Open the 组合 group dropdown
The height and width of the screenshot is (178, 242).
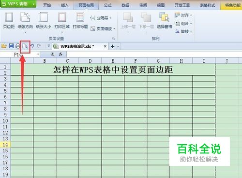183,24
